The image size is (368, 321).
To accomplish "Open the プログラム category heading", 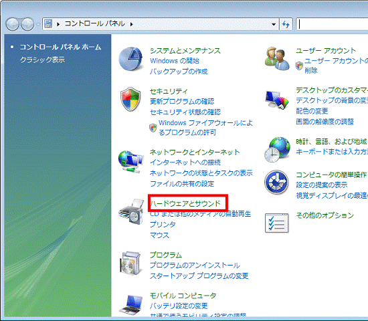I will point(166,255).
